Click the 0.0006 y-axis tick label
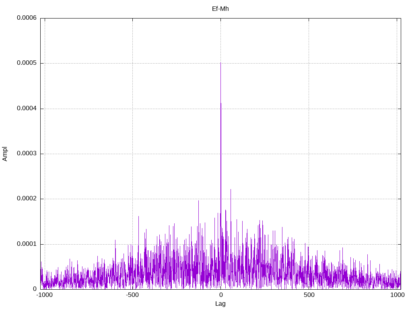The width and height of the screenshot is (412, 309). tap(27, 18)
